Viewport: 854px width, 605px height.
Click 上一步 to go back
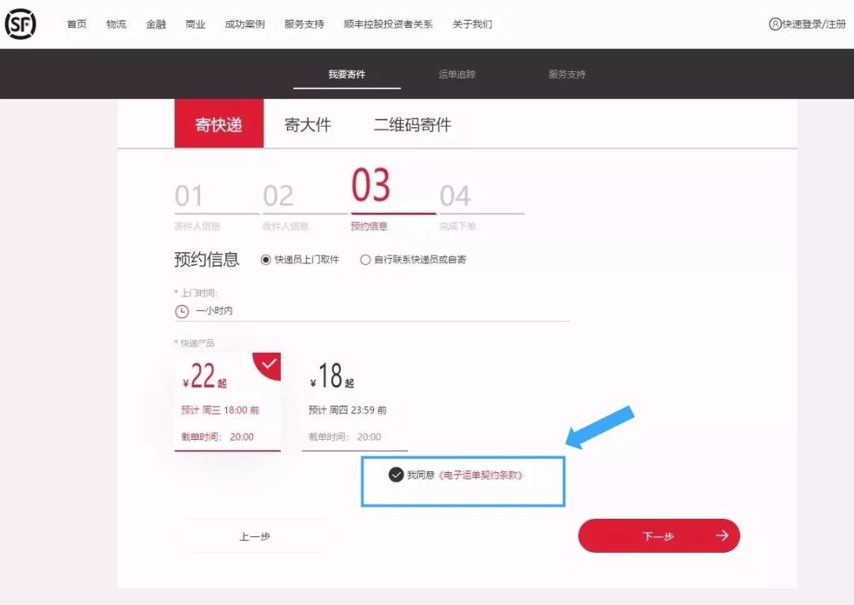[x=254, y=535]
